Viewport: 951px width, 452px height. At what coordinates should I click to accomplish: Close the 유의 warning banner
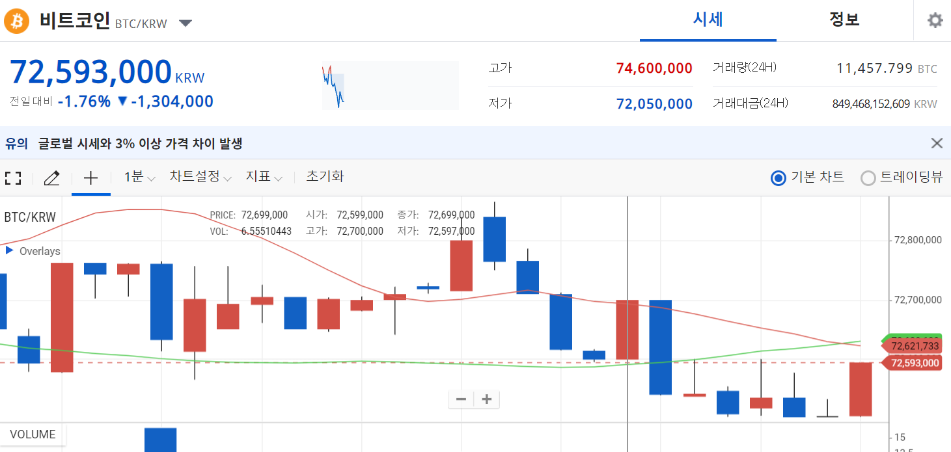[x=937, y=143]
